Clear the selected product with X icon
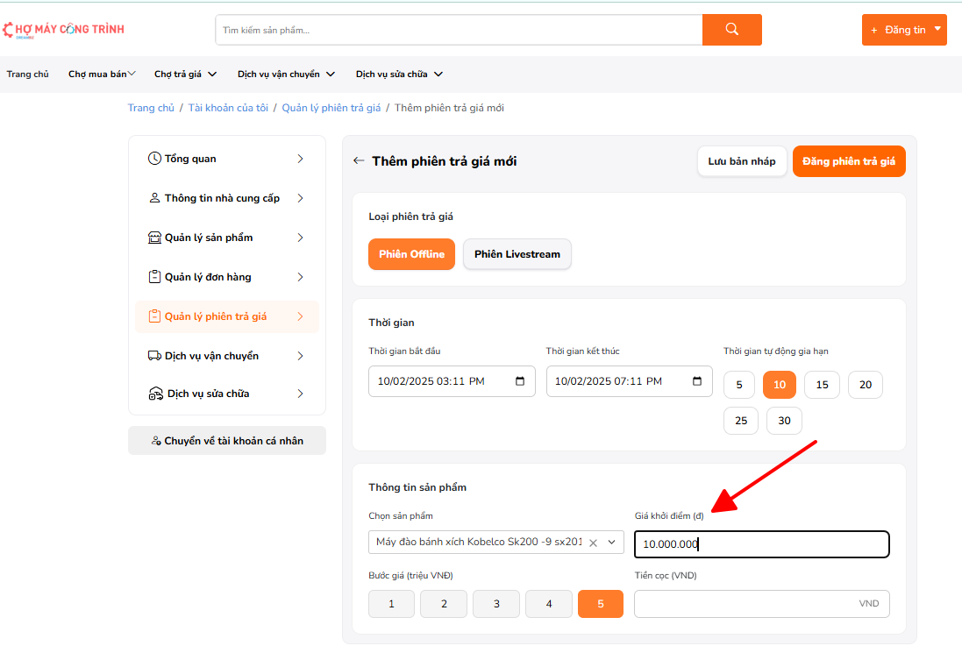 coord(593,543)
